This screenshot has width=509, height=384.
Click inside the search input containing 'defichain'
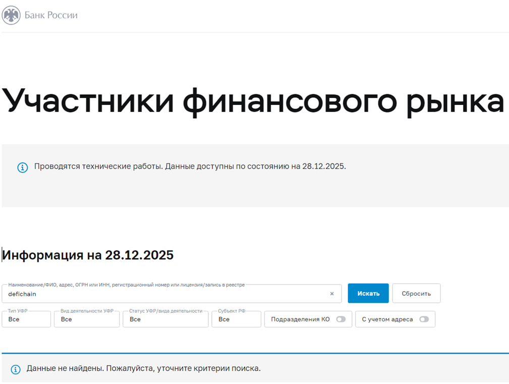(x=151, y=293)
